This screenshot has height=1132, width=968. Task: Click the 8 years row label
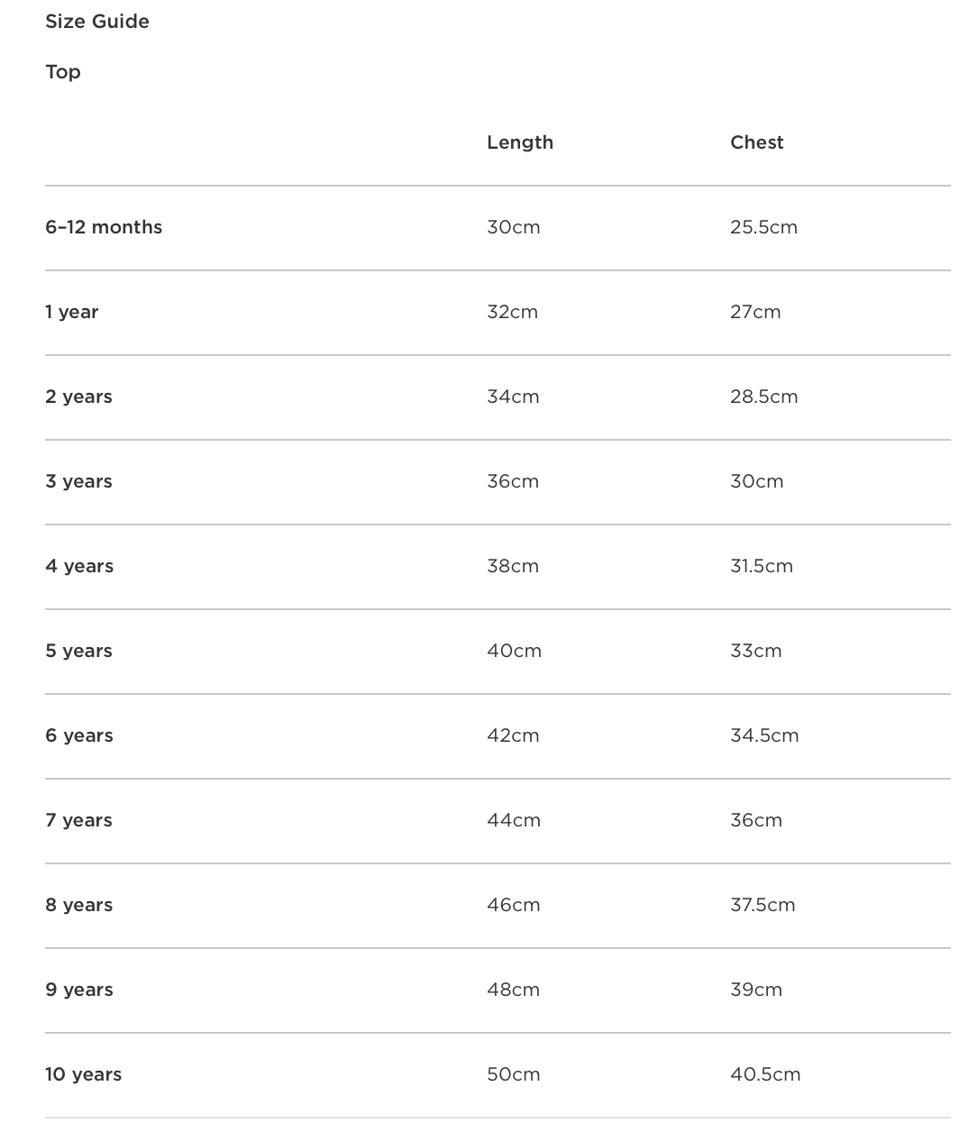pyautogui.click(x=79, y=905)
